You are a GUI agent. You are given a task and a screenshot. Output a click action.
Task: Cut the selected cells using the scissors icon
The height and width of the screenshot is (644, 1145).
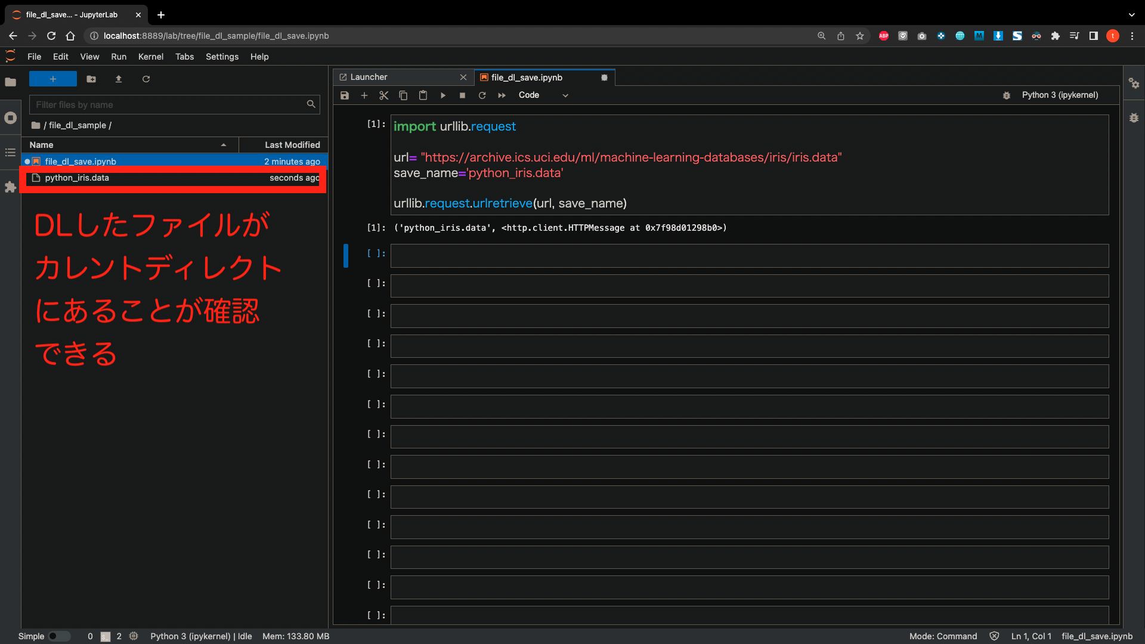(383, 95)
